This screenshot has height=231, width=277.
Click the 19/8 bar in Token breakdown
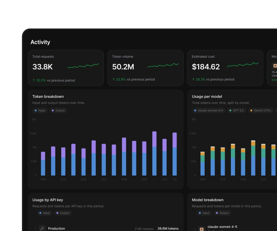(x=43, y=164)
